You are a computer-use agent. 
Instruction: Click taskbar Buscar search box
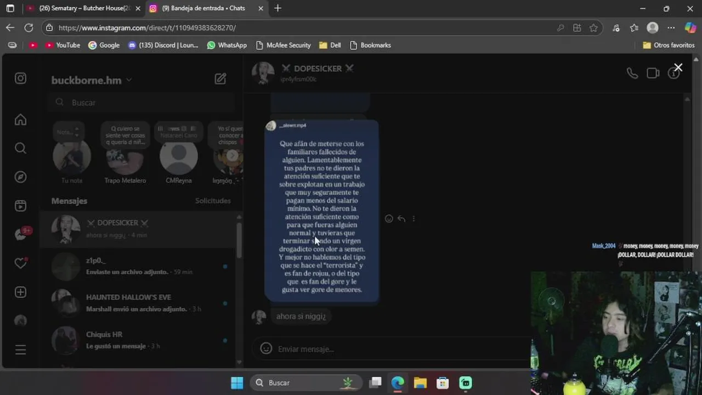[x=306, y=382]
